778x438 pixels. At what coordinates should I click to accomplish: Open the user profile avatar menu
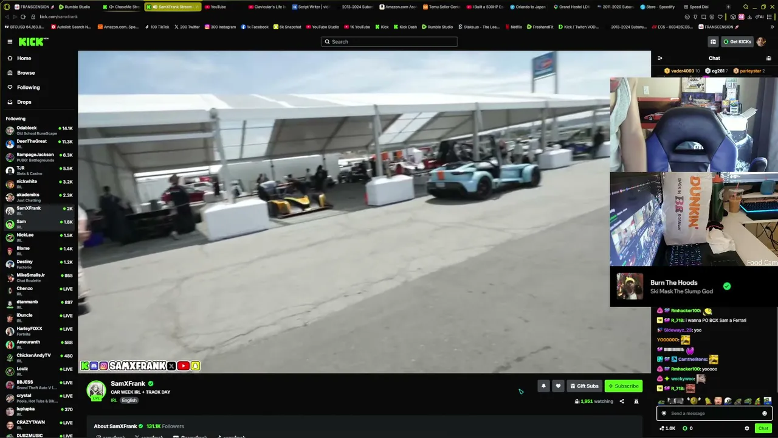coord(762,41)
